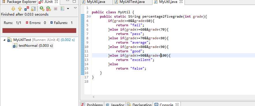The image size is (255, 106).
Task: Open Test Run History list icon
Action: click(62, 9)
